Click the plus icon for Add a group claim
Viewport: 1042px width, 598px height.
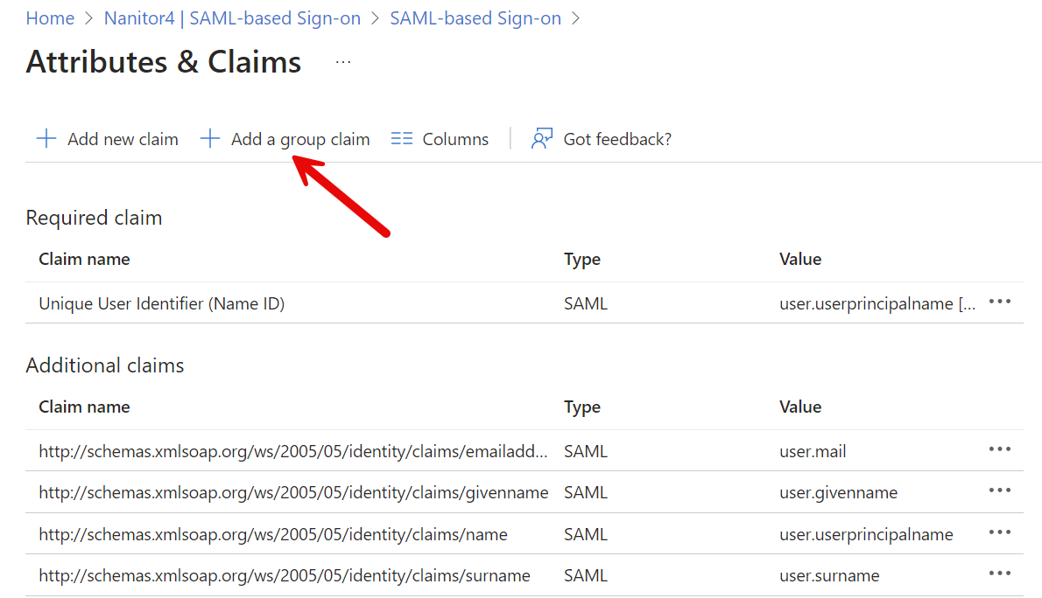(209, 139)
